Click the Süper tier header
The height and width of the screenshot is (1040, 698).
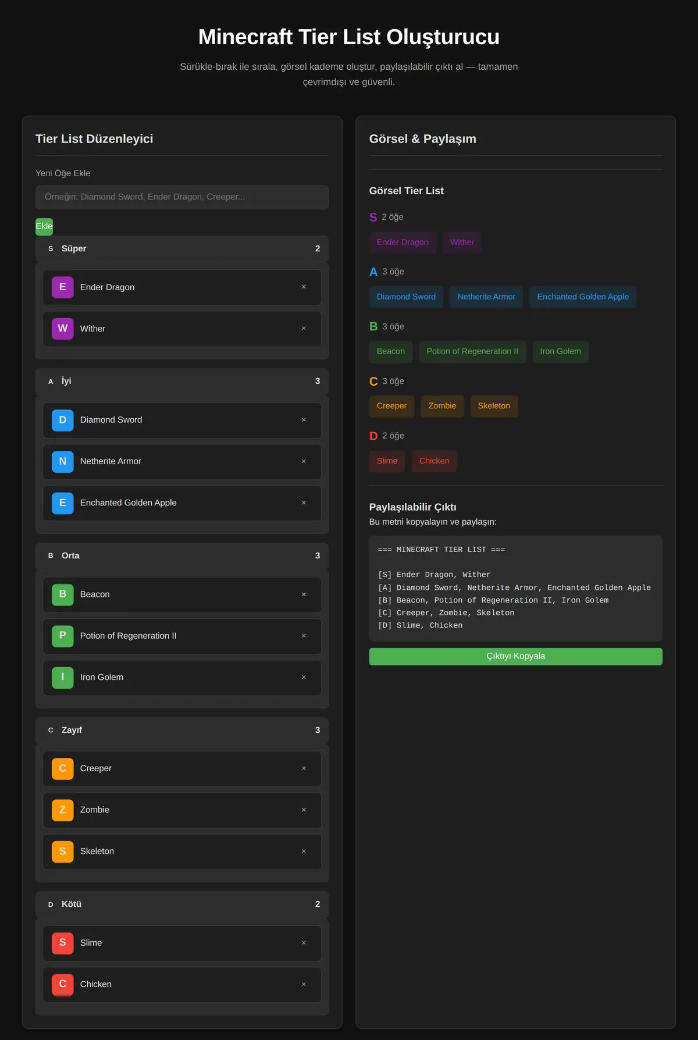tap(182, 248)
